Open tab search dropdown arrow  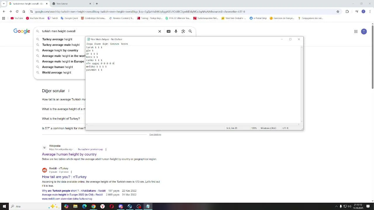pos(4,4)
